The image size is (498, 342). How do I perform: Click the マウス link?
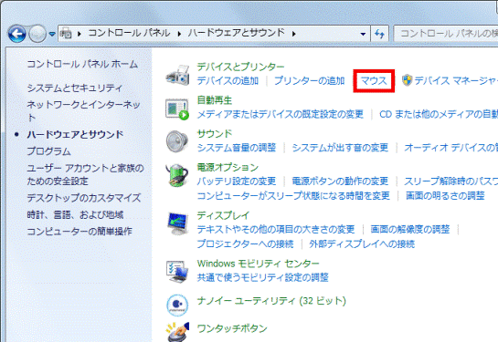pos(374,81)
